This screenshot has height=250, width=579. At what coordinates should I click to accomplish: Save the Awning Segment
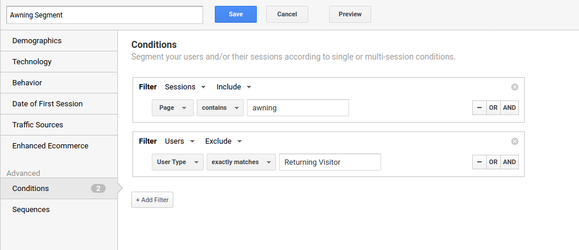pos(236,15)
